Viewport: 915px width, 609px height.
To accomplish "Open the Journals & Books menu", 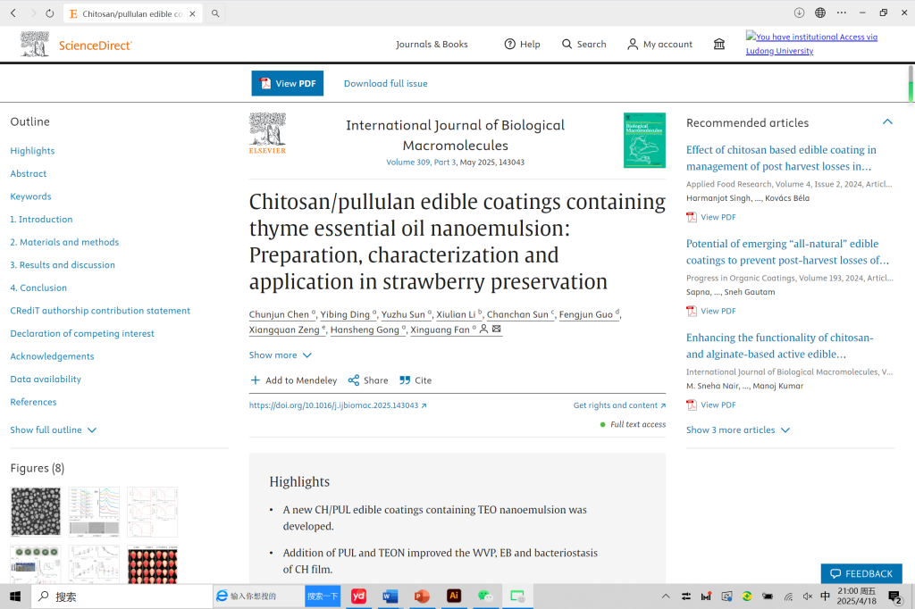I will coord(432,45).
